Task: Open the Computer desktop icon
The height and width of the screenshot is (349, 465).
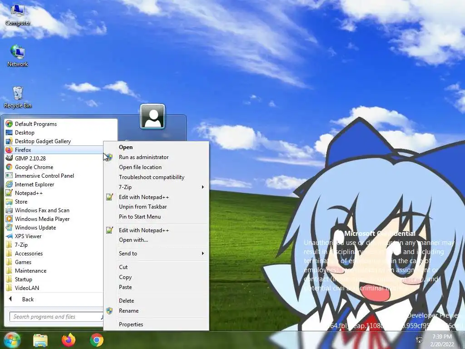Action: (x=18, y=15)
